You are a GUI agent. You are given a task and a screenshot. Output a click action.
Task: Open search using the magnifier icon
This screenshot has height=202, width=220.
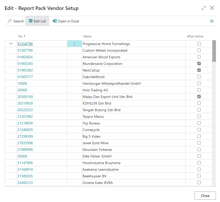pyautogui.click(x=9, y=21)
